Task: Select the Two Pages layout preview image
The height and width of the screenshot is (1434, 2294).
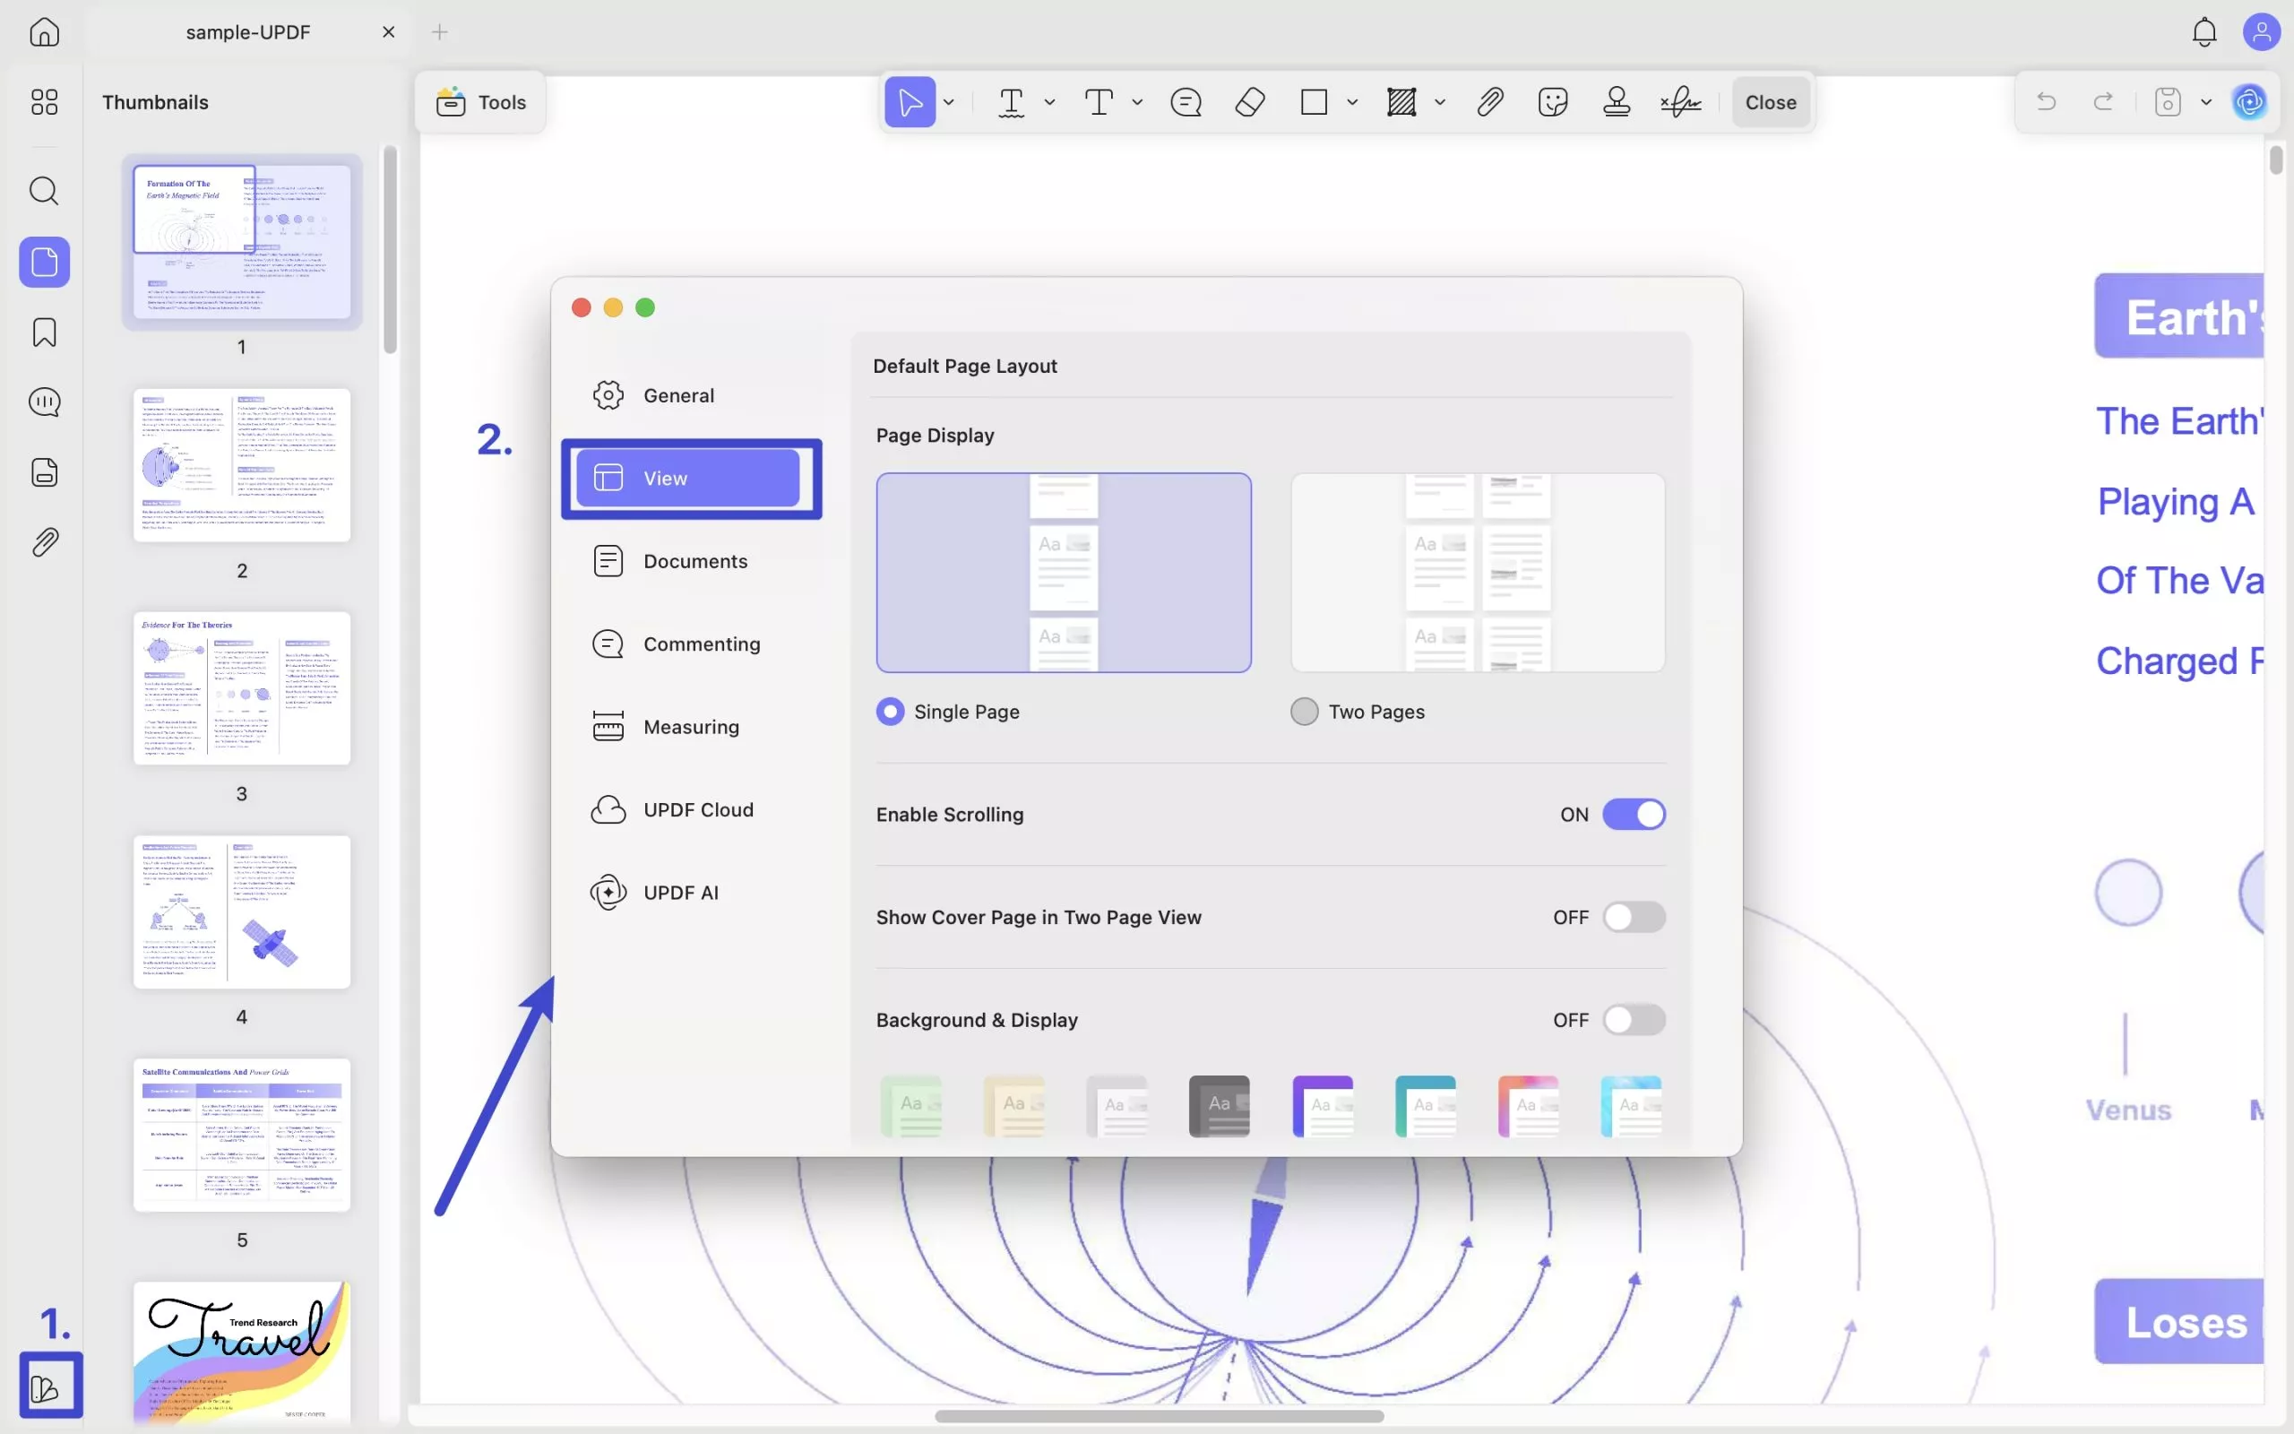Action: [1478, 573]
